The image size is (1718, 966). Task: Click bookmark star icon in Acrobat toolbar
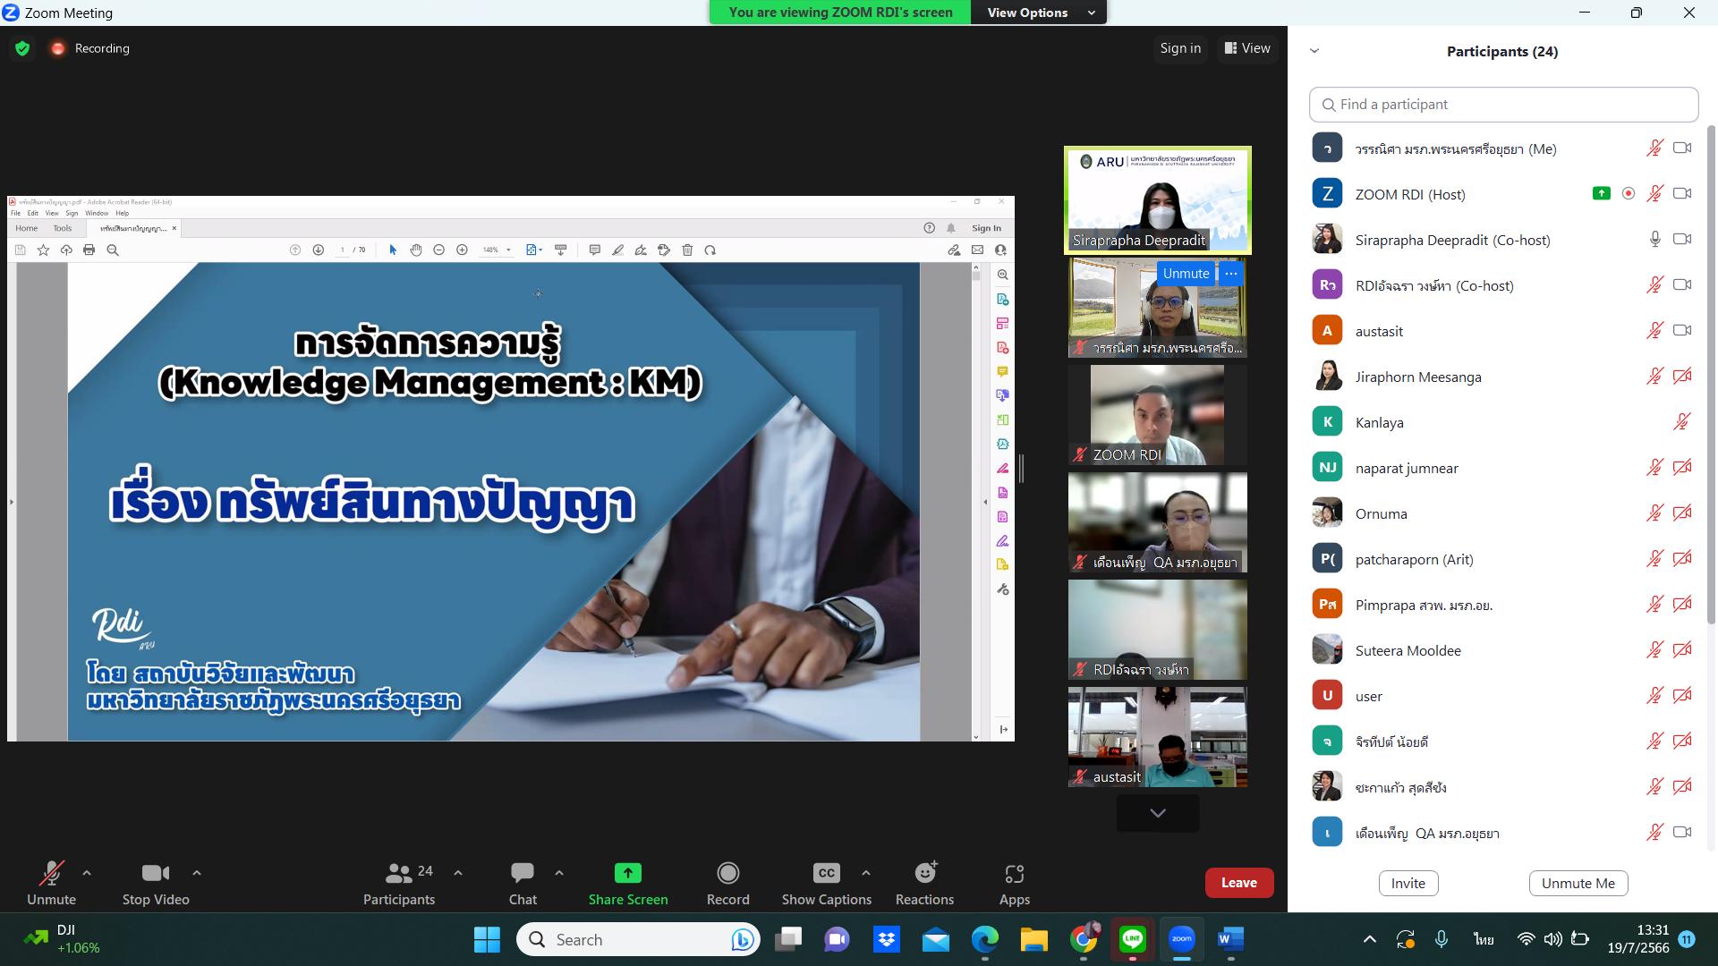(43, 250)
